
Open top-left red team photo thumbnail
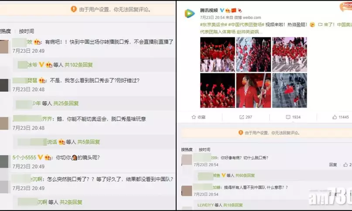[x=218, y=54]
